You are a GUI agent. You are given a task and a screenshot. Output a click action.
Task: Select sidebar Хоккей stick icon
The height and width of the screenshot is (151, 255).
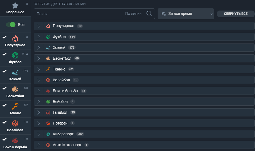tap(15, 72)
